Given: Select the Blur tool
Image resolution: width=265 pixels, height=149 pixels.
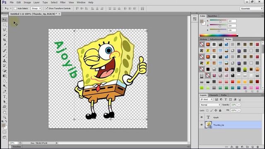Looking at the screenshot, I should [x=5, y=81].
